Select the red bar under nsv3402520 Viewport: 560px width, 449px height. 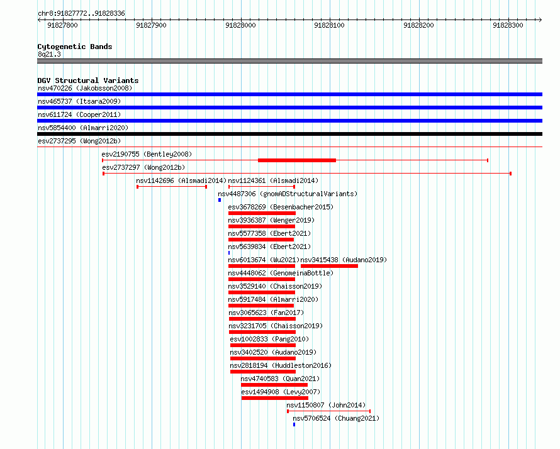pos(263,358)
